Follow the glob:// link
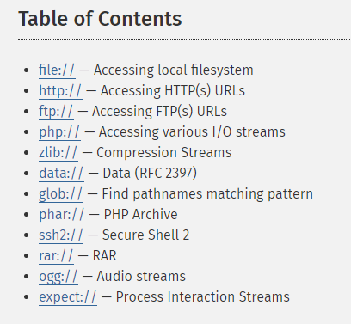This screenshot has height=324, width=351. coord(61,194)
